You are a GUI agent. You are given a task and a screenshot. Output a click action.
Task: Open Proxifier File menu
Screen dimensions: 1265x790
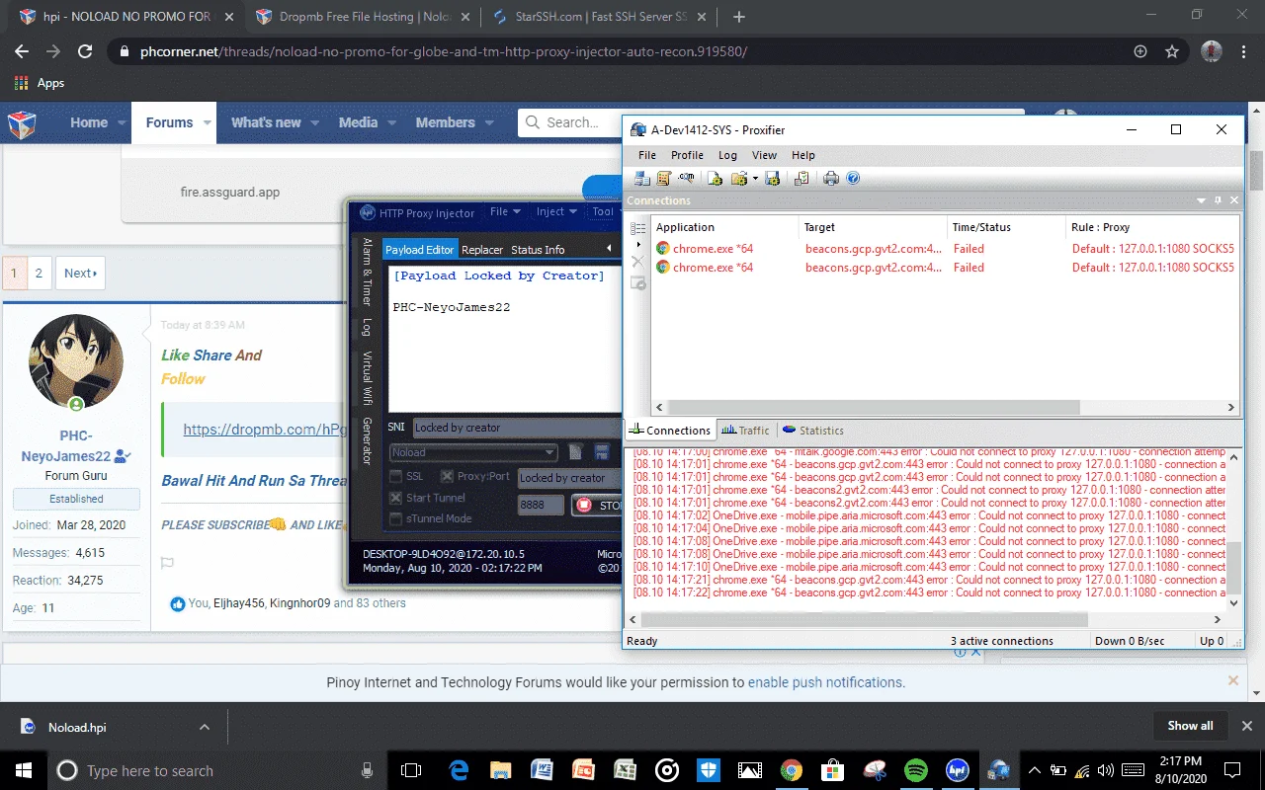click(x=647, y=155)
